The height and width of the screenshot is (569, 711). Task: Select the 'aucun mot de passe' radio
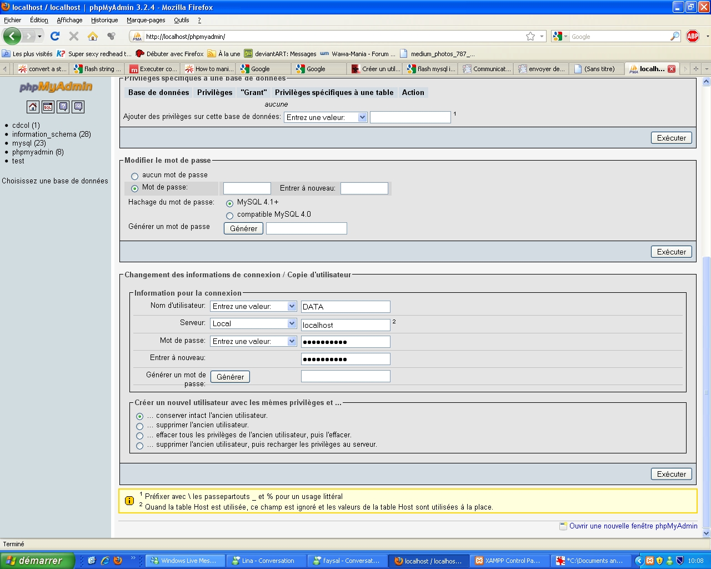point(134,176)
